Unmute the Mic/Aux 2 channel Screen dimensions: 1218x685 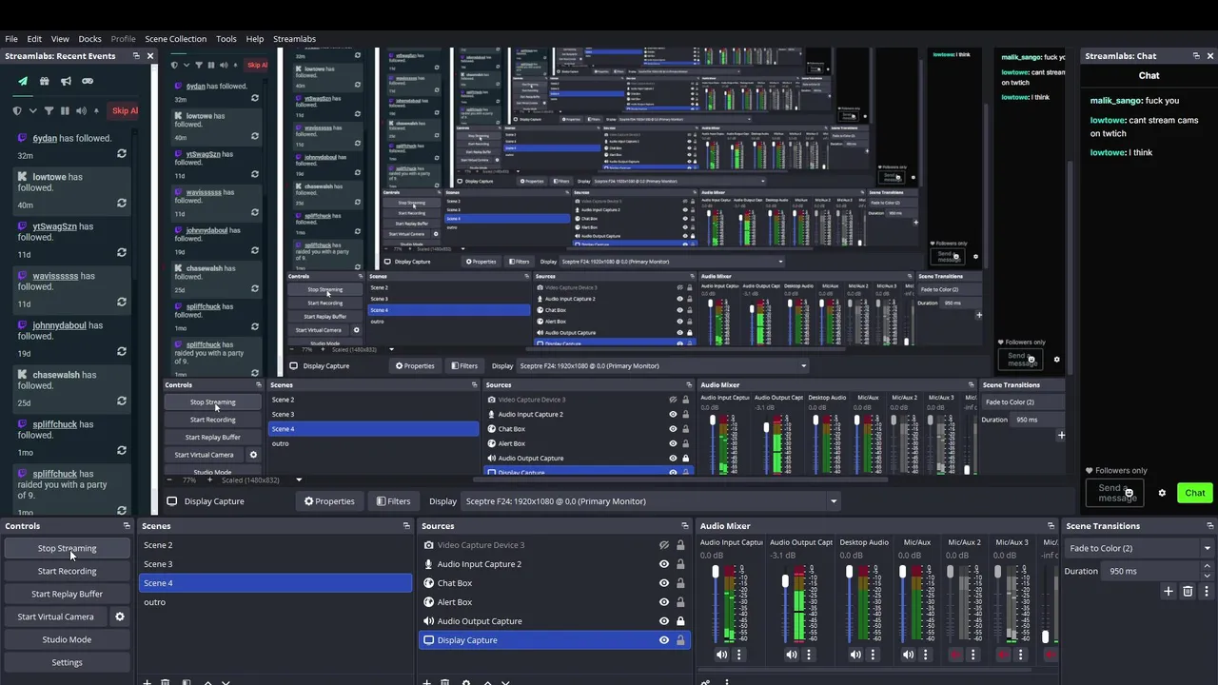point(955,655)
